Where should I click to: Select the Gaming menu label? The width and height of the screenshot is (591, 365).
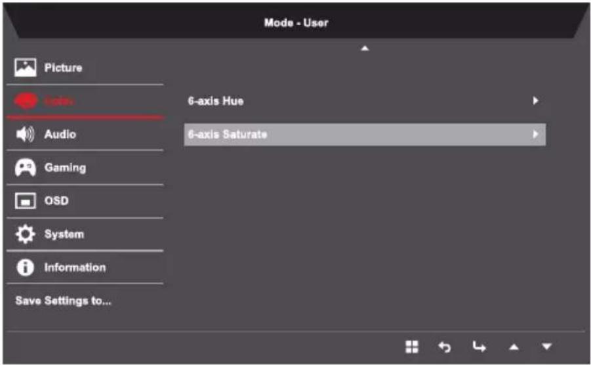click(x=65, y=168)
